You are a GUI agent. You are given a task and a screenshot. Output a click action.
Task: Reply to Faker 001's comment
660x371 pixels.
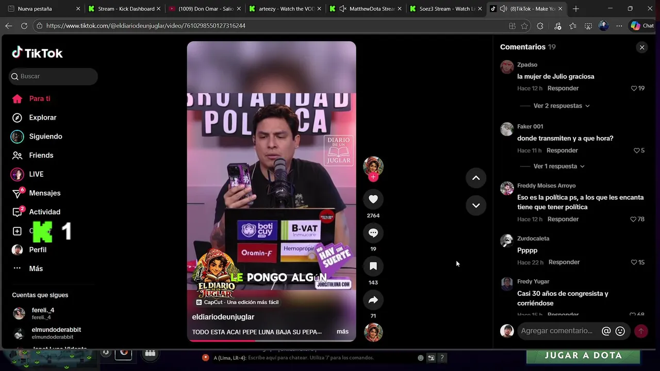[x=562, y=150]
